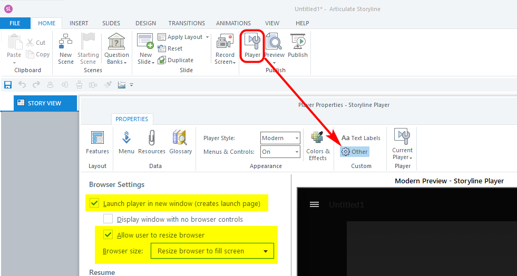
Task: Click the hamburger menu in the player preview
Action: [x=314, y=204]
